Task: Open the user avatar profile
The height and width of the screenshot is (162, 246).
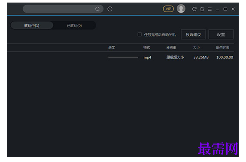Action: click(x=181, y=9)
